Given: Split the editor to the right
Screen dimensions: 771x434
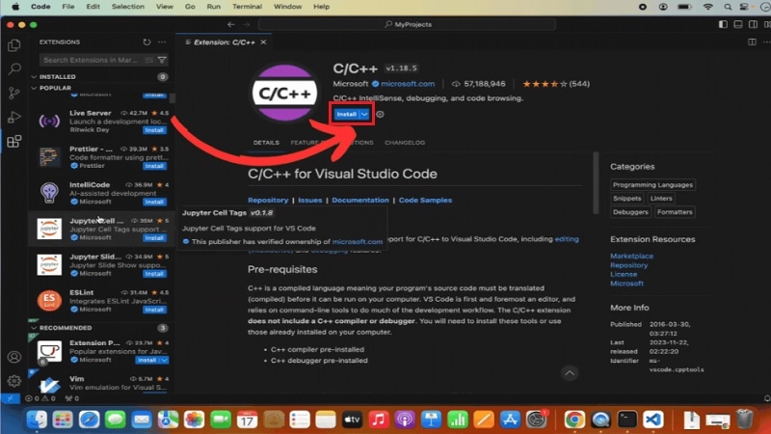Looking at the screenshot, I should [x=752, y=42].
